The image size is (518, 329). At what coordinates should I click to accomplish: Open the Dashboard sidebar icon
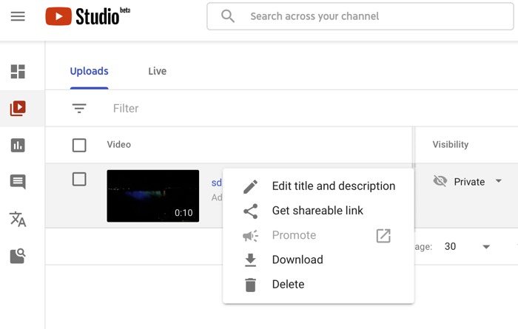18,71
